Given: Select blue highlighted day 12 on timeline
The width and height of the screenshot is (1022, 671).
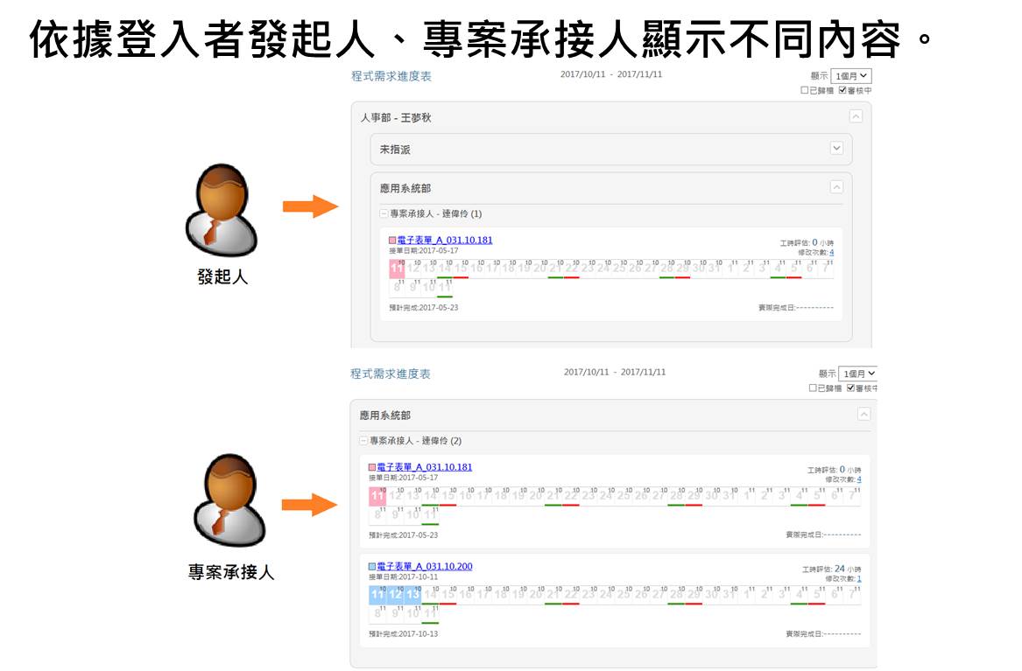Looking at the screenshot, I should coord(395,595).
